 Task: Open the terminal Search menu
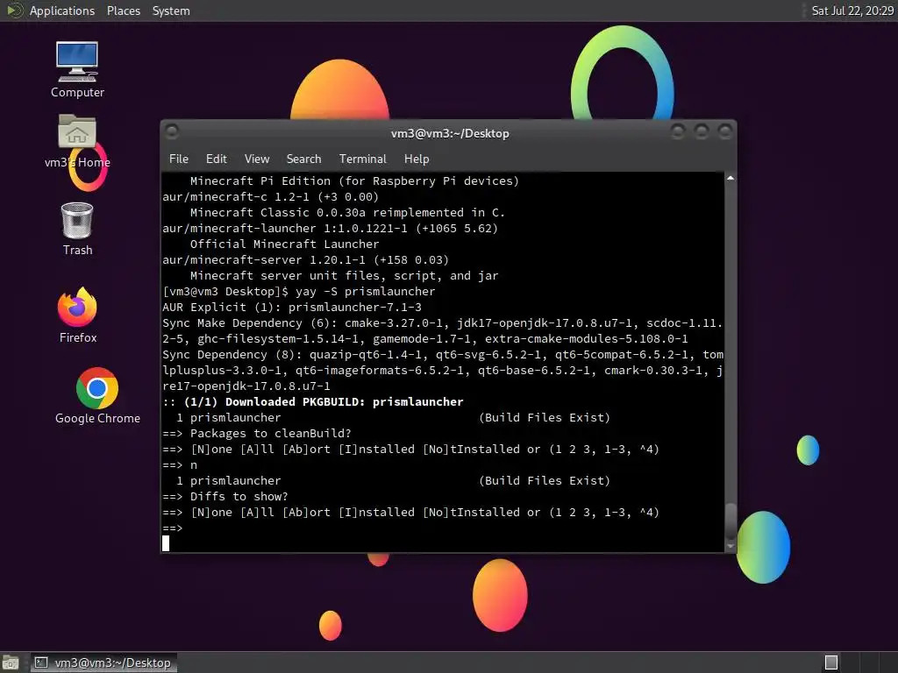[303, 159]
